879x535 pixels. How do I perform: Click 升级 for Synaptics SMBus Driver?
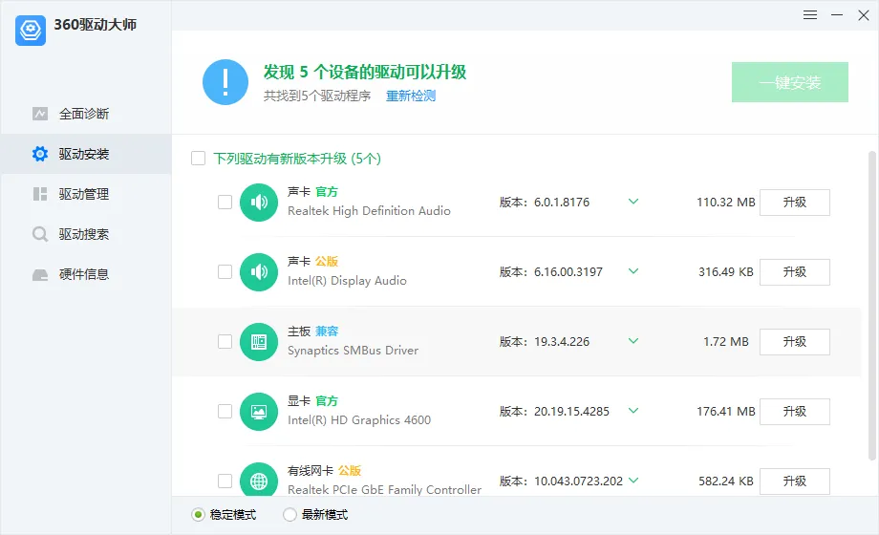[794, 341]
